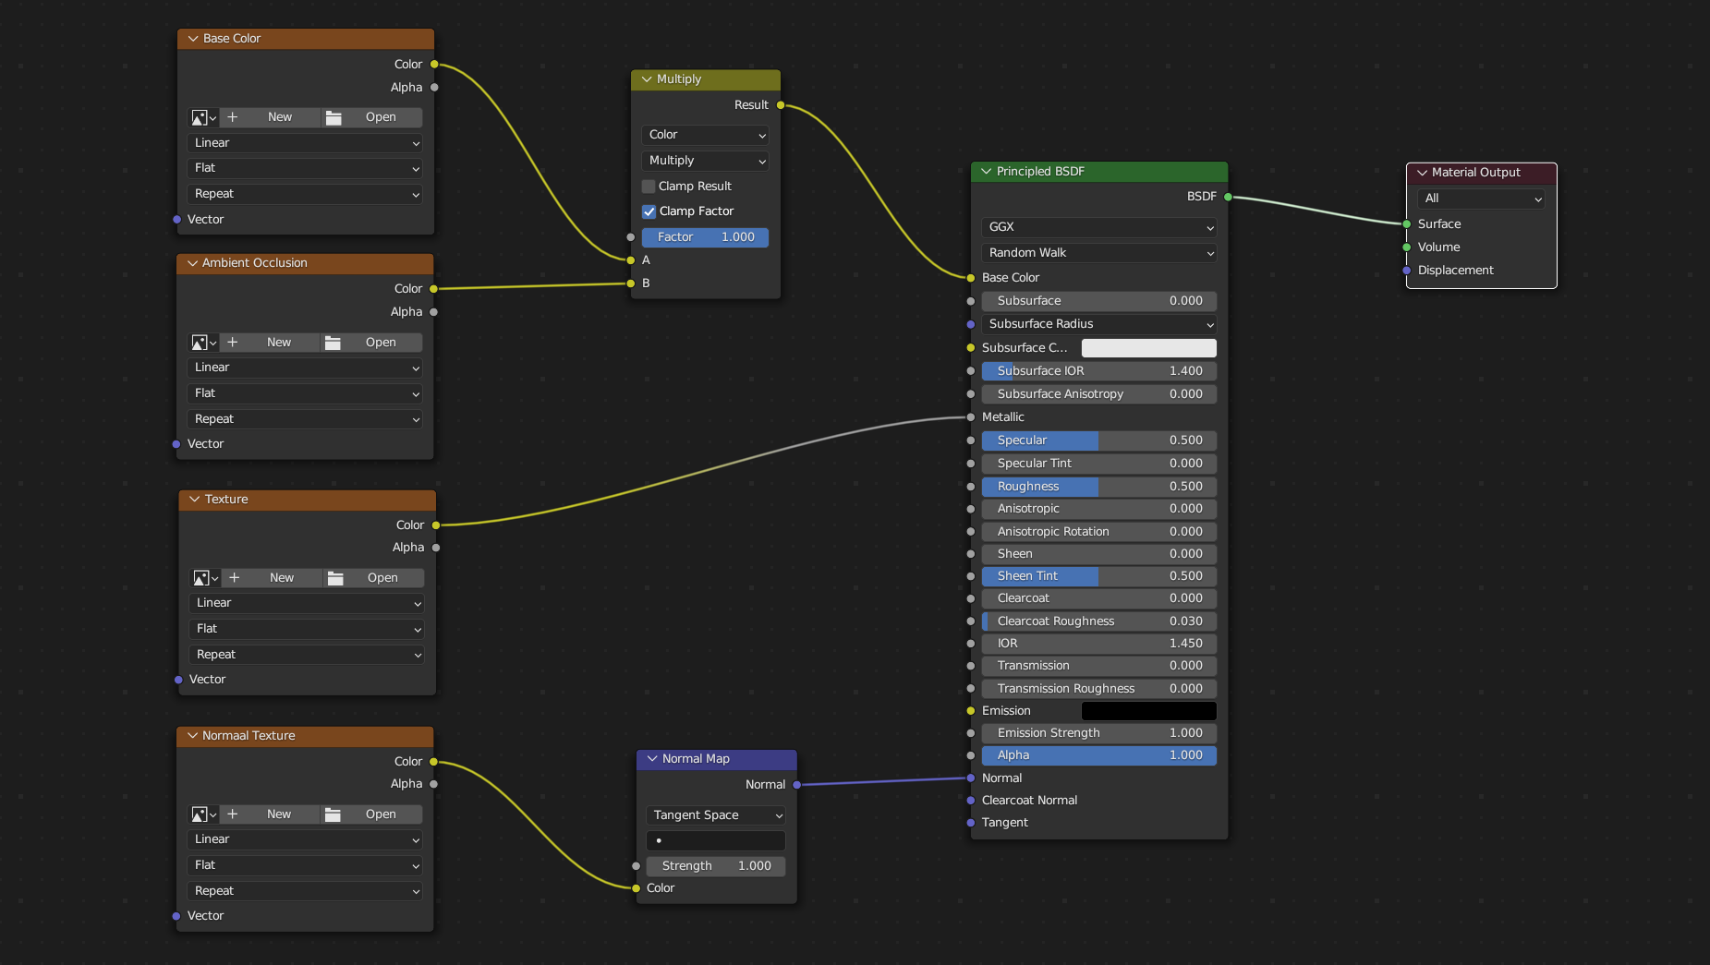Click the folder icon in the Texture node
This screenshot has height=965, width=1710.
point(334,577)
